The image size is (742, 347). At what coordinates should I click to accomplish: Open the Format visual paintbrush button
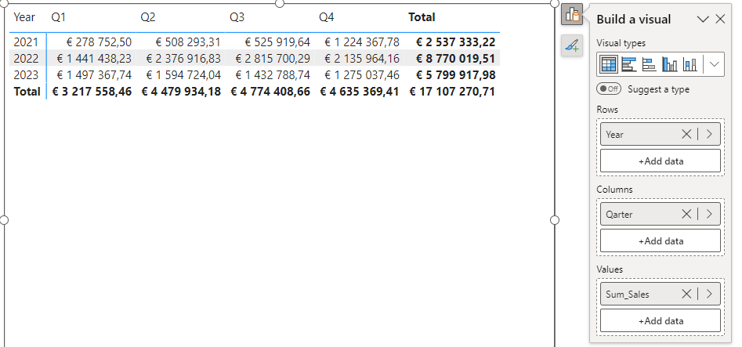(572, 45)
